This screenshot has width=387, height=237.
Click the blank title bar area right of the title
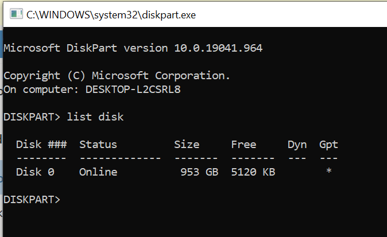click(291, 15)
